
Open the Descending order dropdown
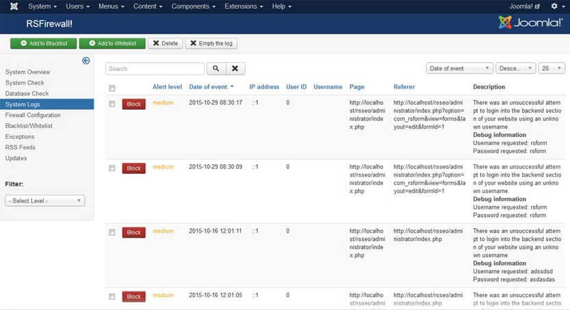(515, 68)
